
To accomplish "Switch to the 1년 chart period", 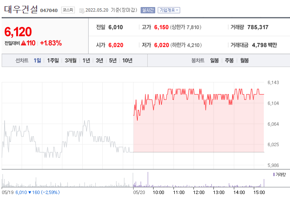I will point(86,60).
